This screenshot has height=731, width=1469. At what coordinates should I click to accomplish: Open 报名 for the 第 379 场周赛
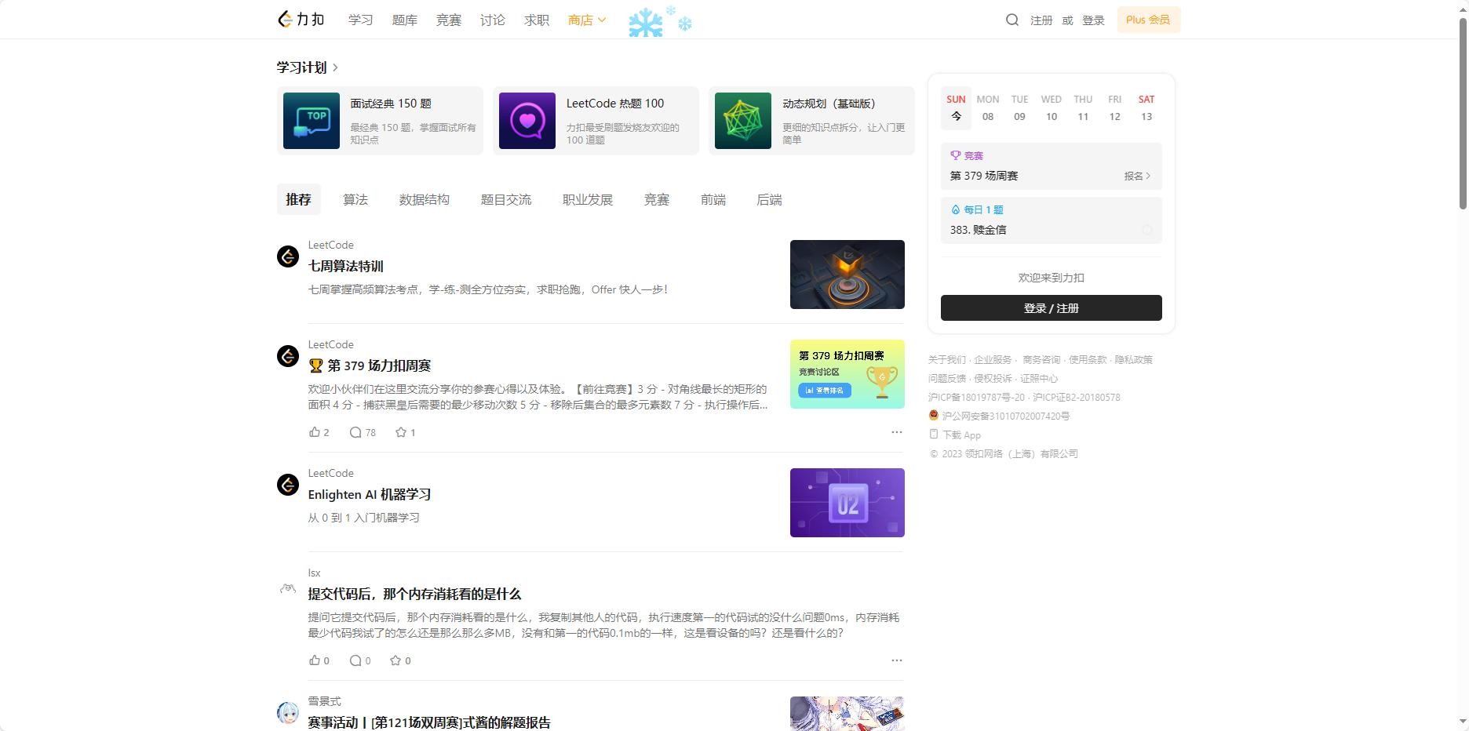[1136, 176]
